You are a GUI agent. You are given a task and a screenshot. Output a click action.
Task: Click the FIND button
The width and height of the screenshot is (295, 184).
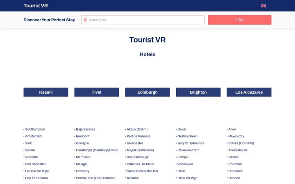coord(240,20)
